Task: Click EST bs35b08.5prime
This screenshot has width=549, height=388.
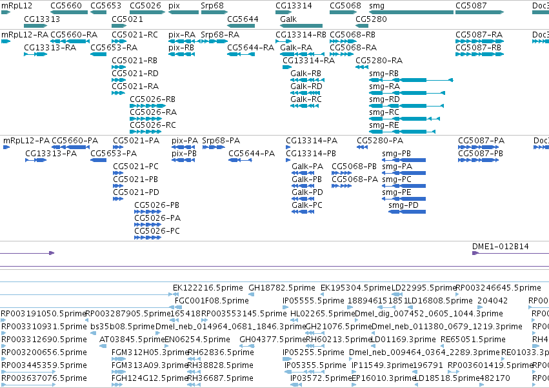Action: click(x=122, y=327)
